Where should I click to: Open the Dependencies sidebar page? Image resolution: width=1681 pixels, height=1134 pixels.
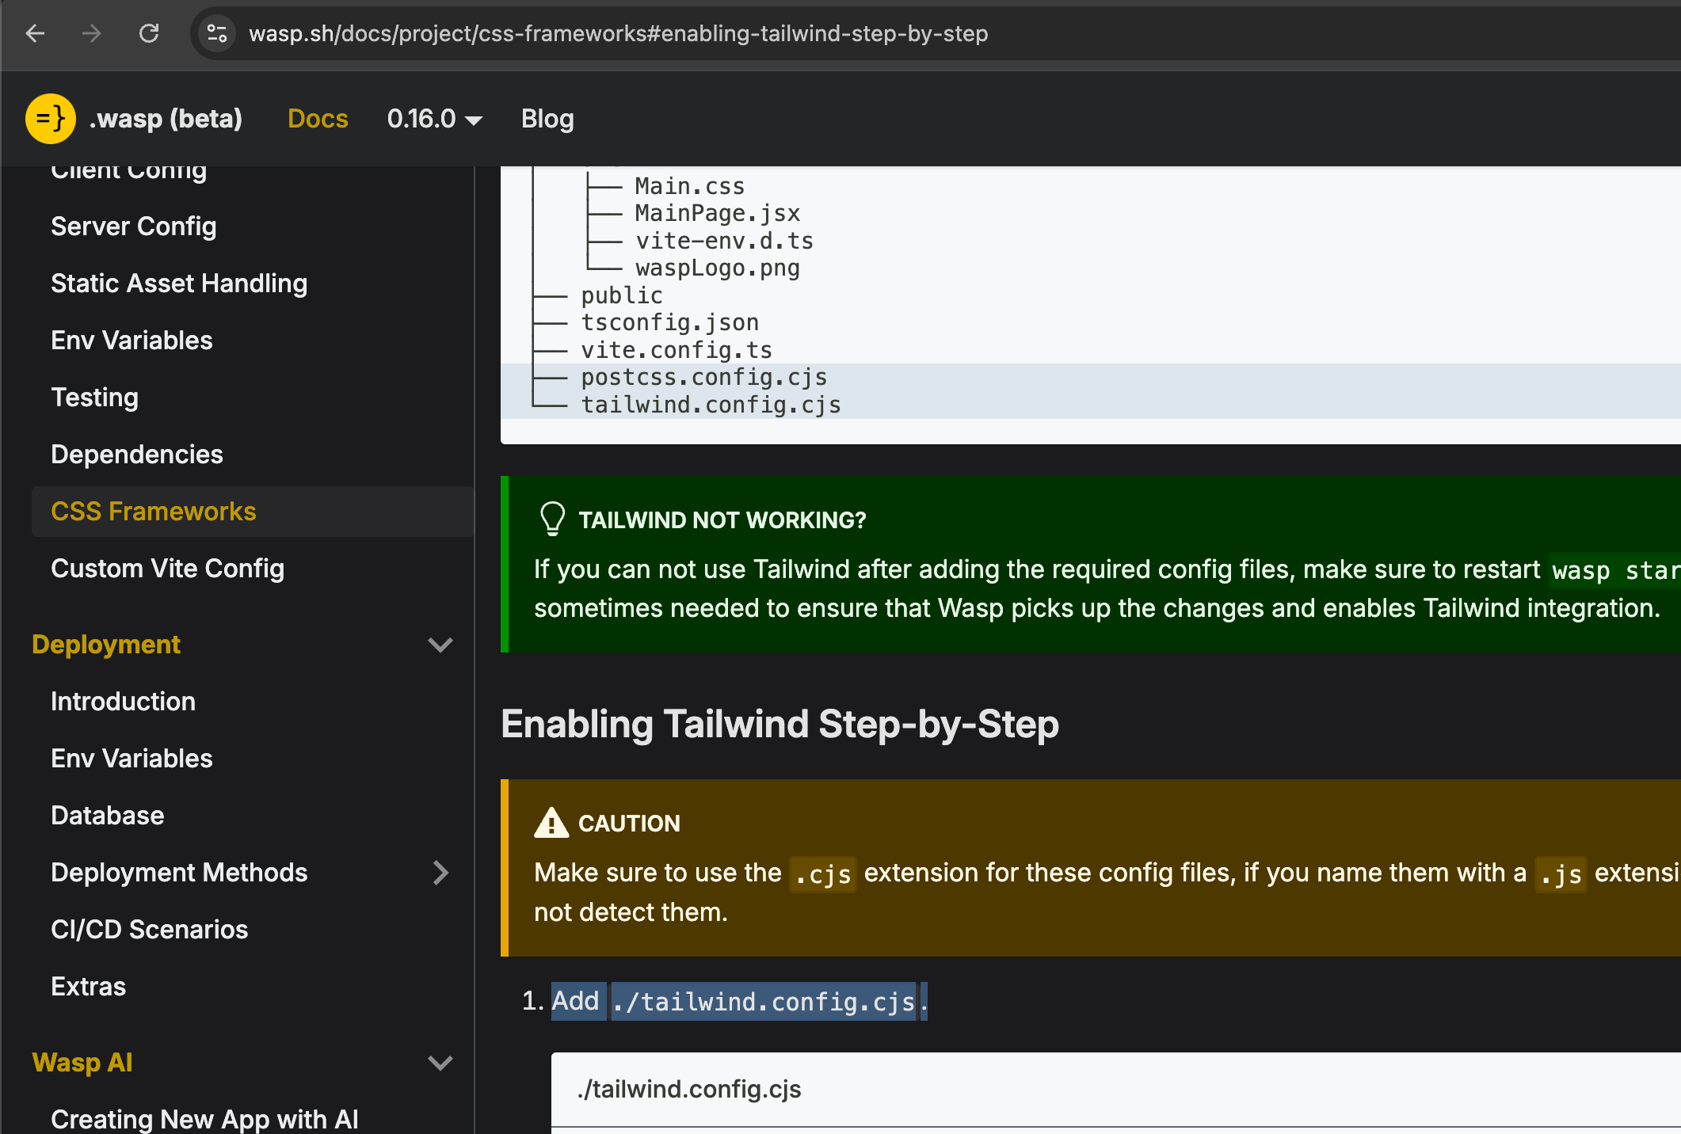click(x=137, y=455)
